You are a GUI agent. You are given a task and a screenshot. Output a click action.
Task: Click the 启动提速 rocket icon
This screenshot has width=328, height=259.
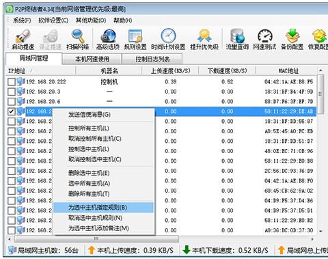(23, 36)
